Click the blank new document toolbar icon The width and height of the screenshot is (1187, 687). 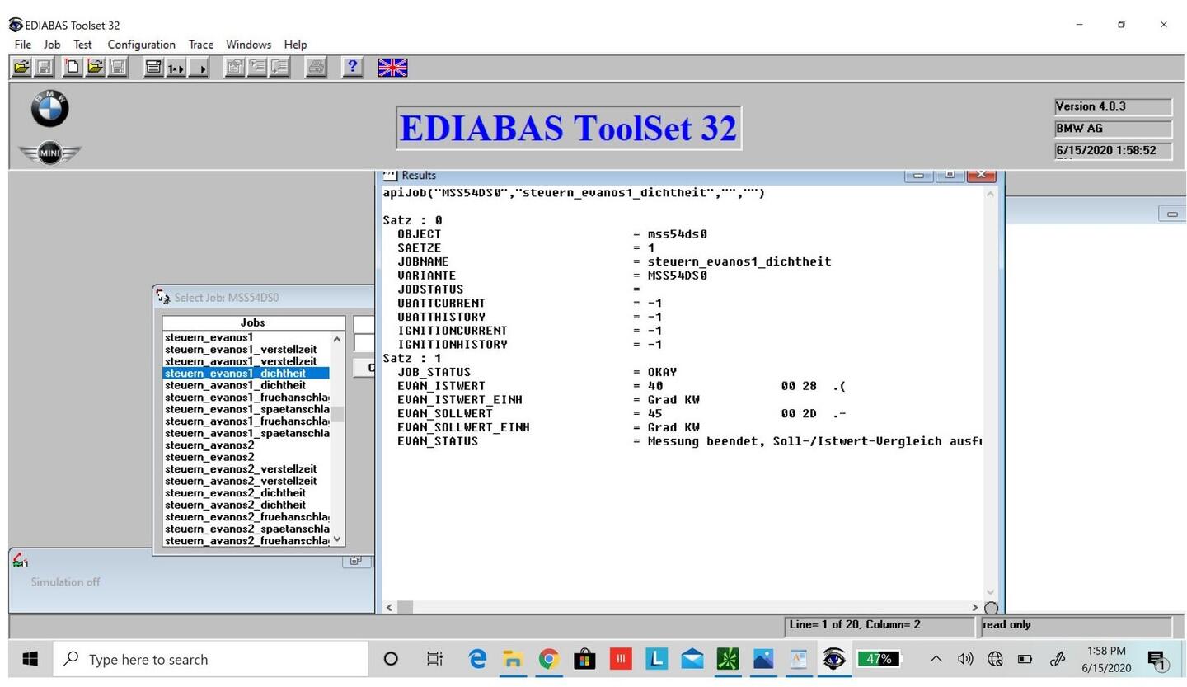[73, 68]
